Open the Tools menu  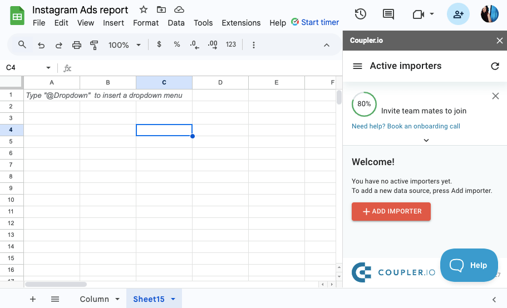click(203, 23)
